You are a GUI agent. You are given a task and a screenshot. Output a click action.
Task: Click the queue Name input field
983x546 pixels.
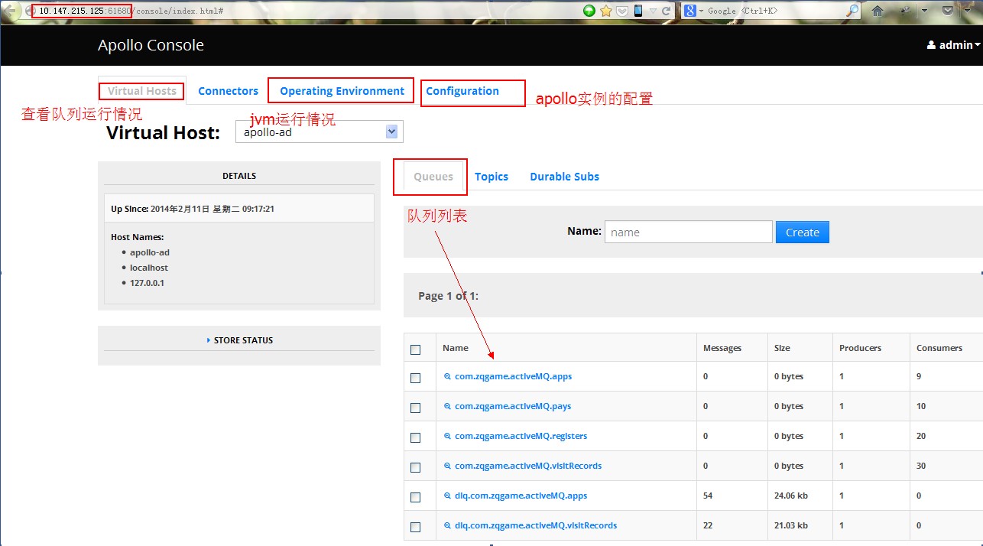(x=688, y=232)
